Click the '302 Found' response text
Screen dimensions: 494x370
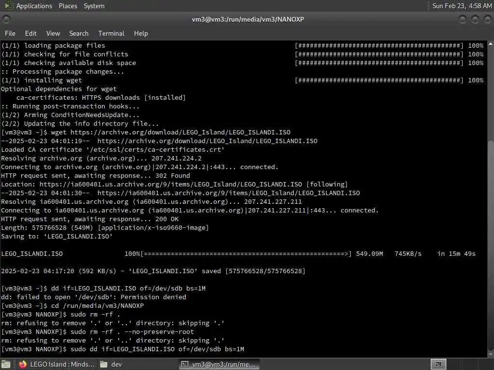(x=173, y=175)
